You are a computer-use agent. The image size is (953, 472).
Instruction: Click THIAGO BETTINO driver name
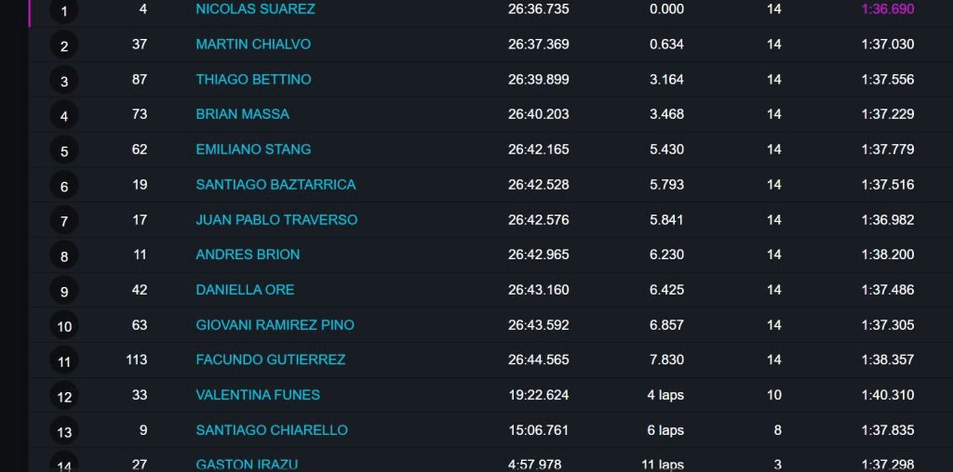coord(253,80)
